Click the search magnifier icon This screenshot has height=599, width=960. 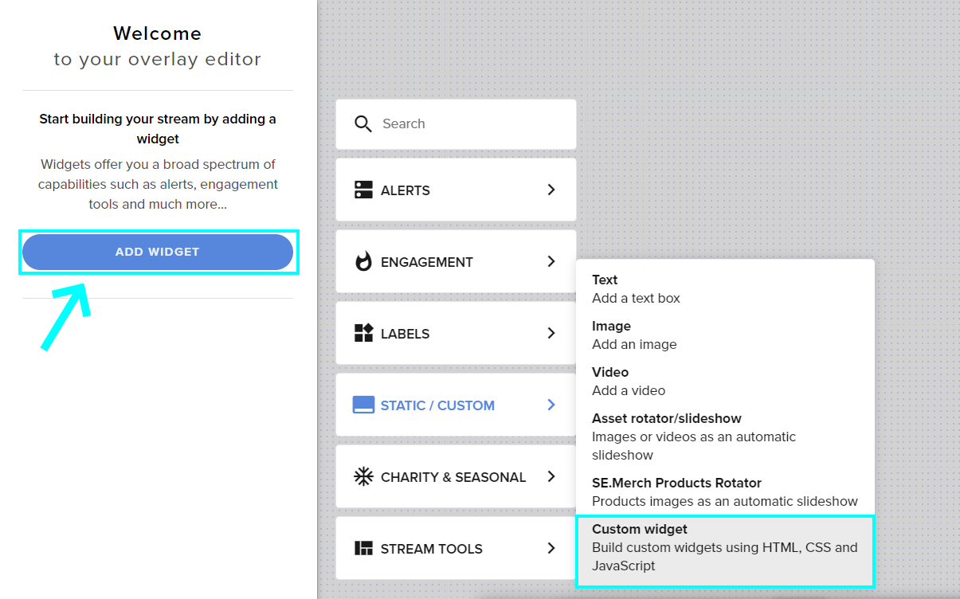362,123
